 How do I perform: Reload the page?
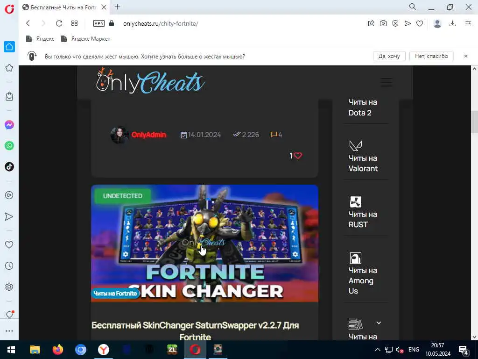point(59,23)
